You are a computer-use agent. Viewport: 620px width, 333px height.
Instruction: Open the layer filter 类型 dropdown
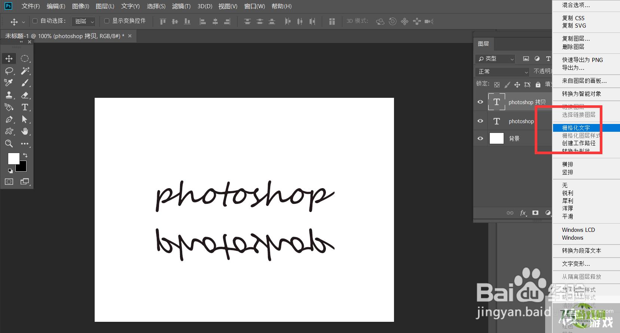click(495, 59)
